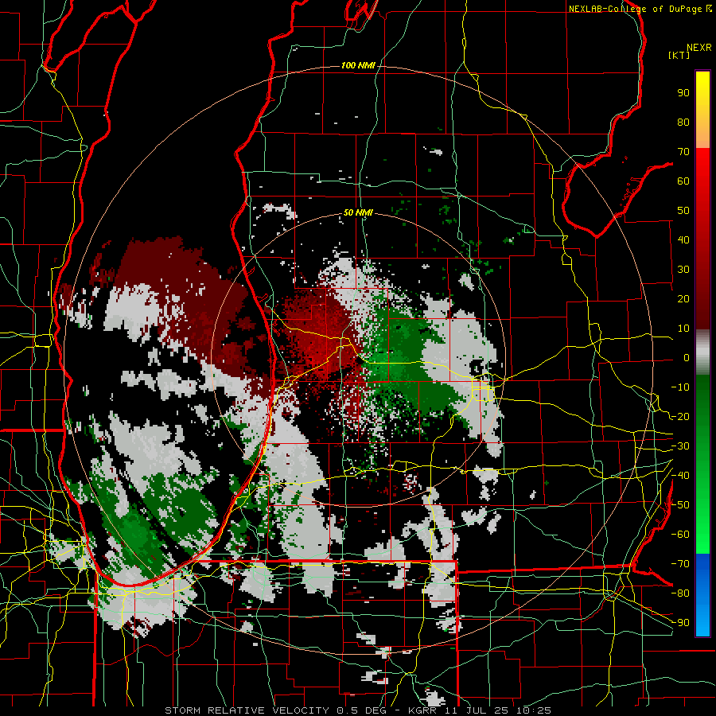This screenshot has width=716, height=716.
Task: Click the -20 value on velocity scale
Action: point(680,416)
